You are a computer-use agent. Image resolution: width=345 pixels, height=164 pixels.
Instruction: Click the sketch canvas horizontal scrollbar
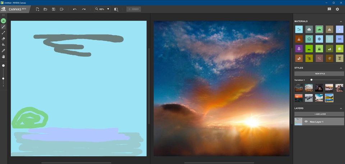point(76,163)
